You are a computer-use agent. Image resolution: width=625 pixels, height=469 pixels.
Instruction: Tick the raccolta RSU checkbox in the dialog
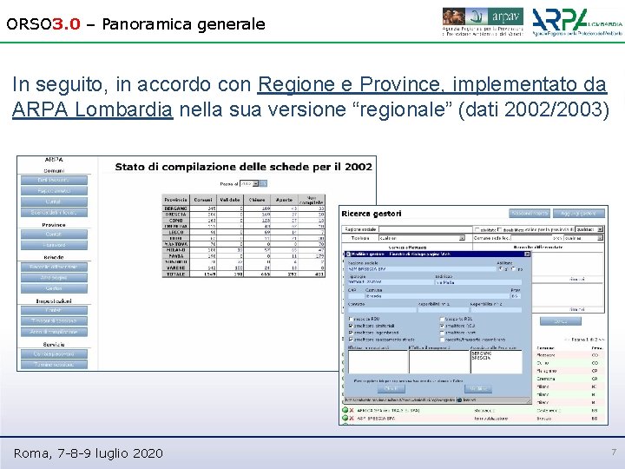click(352, 319)
